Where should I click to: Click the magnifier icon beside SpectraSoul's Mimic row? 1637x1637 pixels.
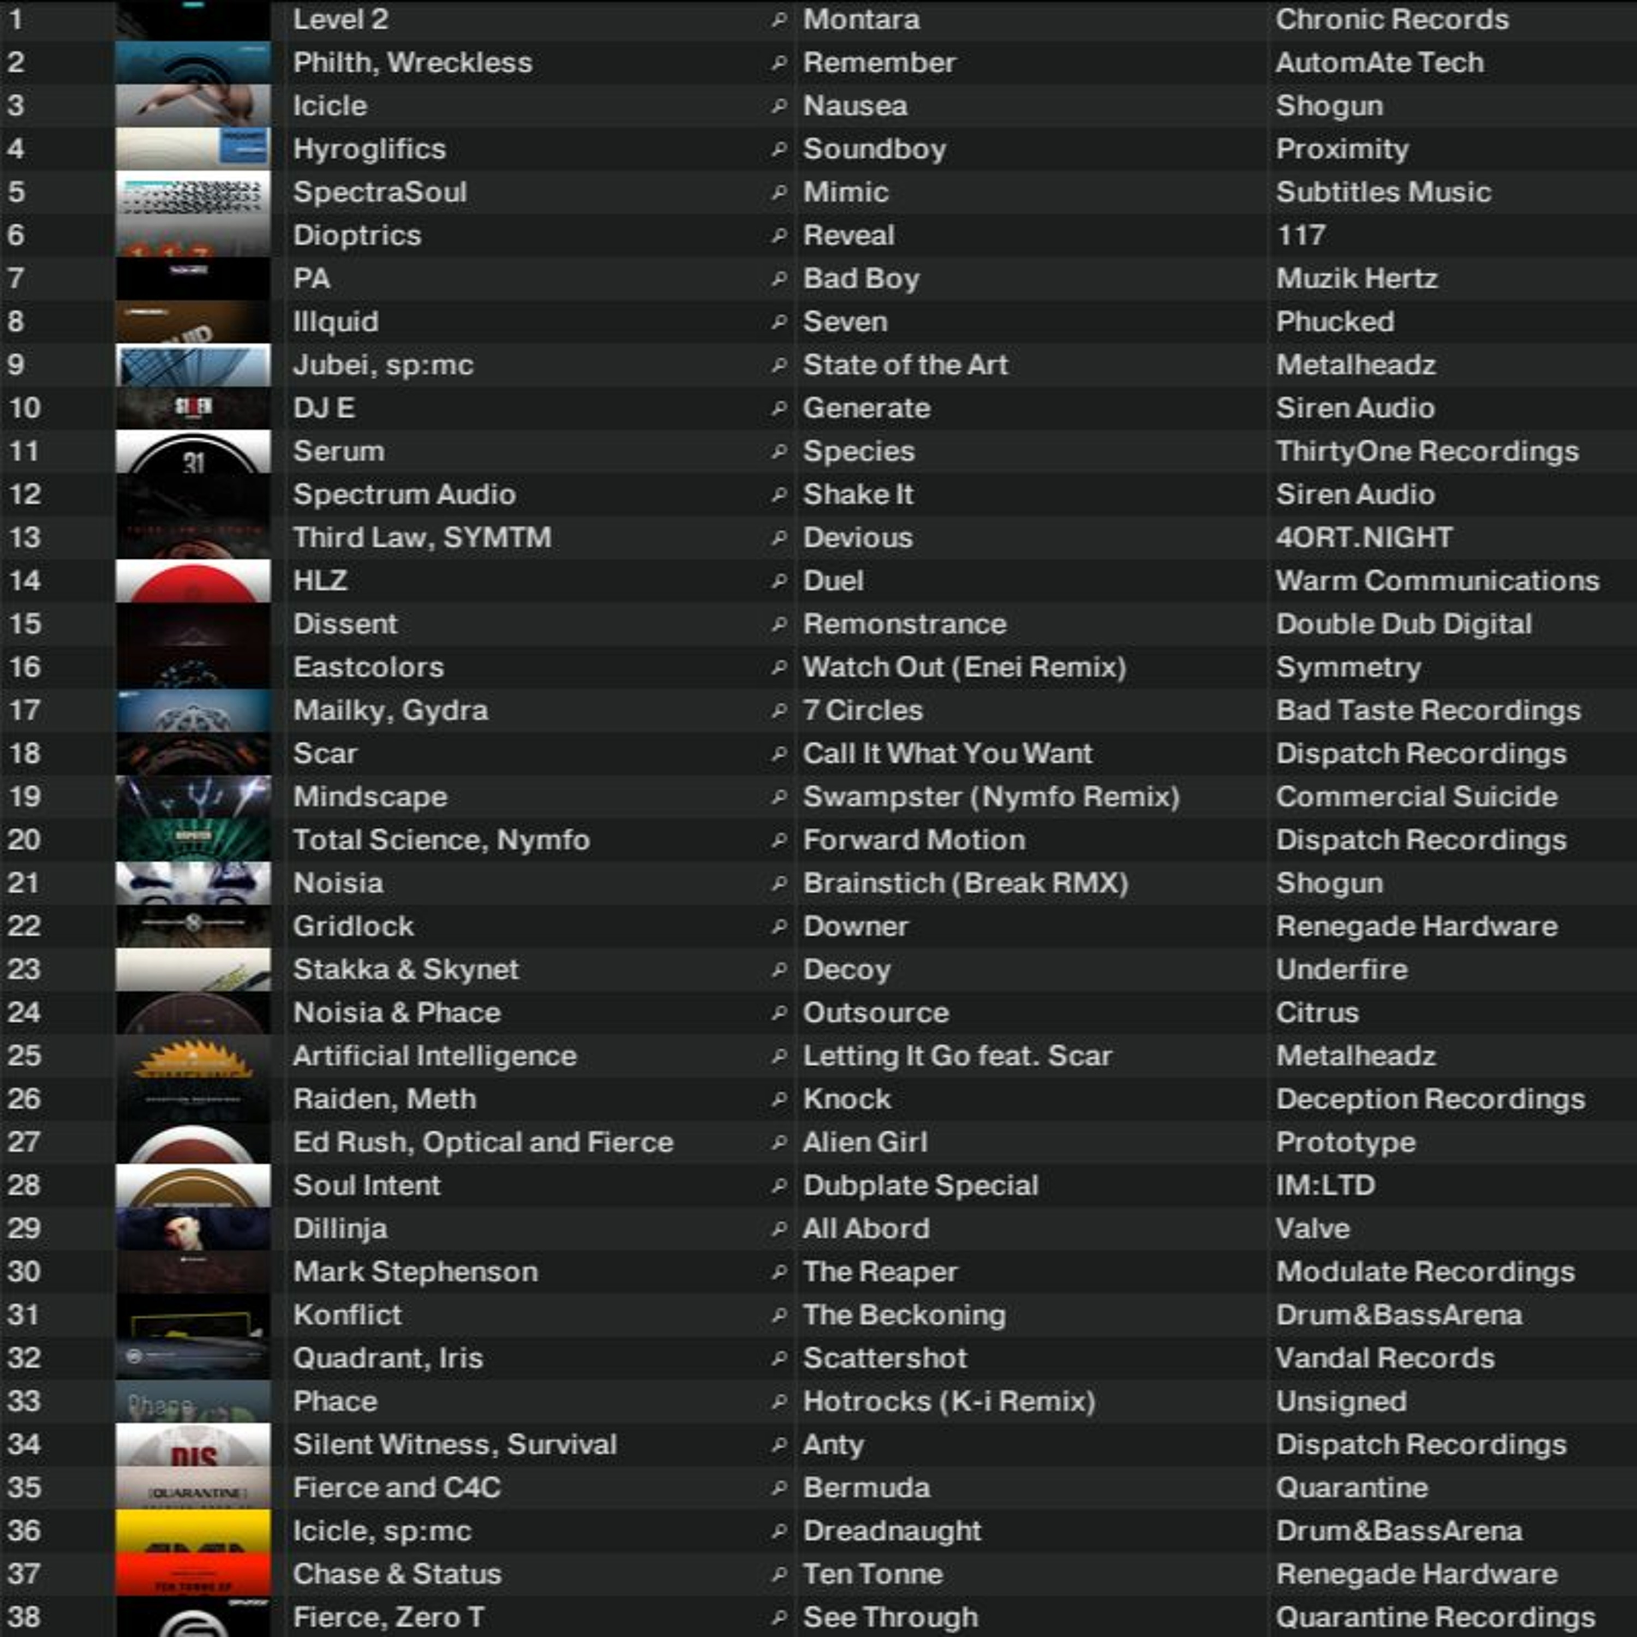point(779,192)
